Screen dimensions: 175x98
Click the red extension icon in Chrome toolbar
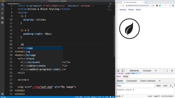coord(157,5)
